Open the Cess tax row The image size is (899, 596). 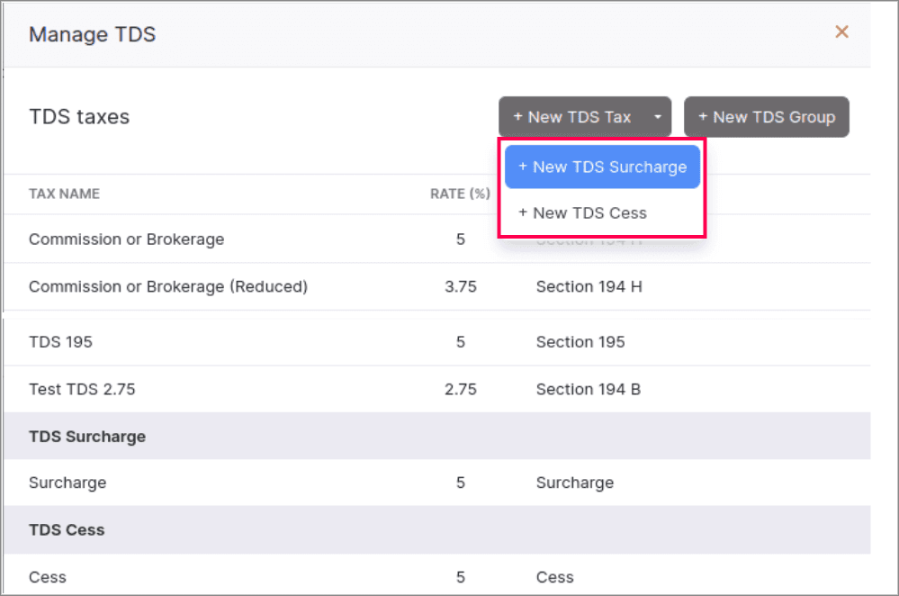coord(48,577)
